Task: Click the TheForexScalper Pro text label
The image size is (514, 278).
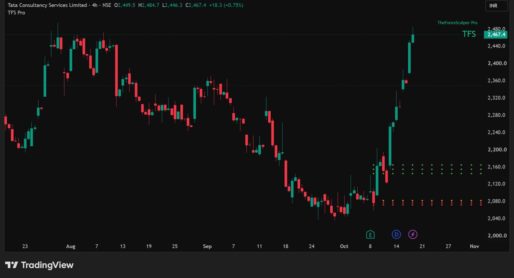Action: [x=457, y=23]
